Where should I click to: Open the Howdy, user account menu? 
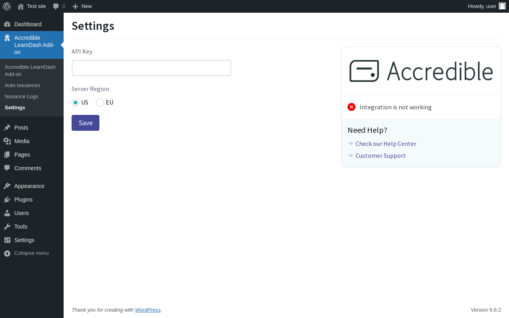tap(487, 6)
